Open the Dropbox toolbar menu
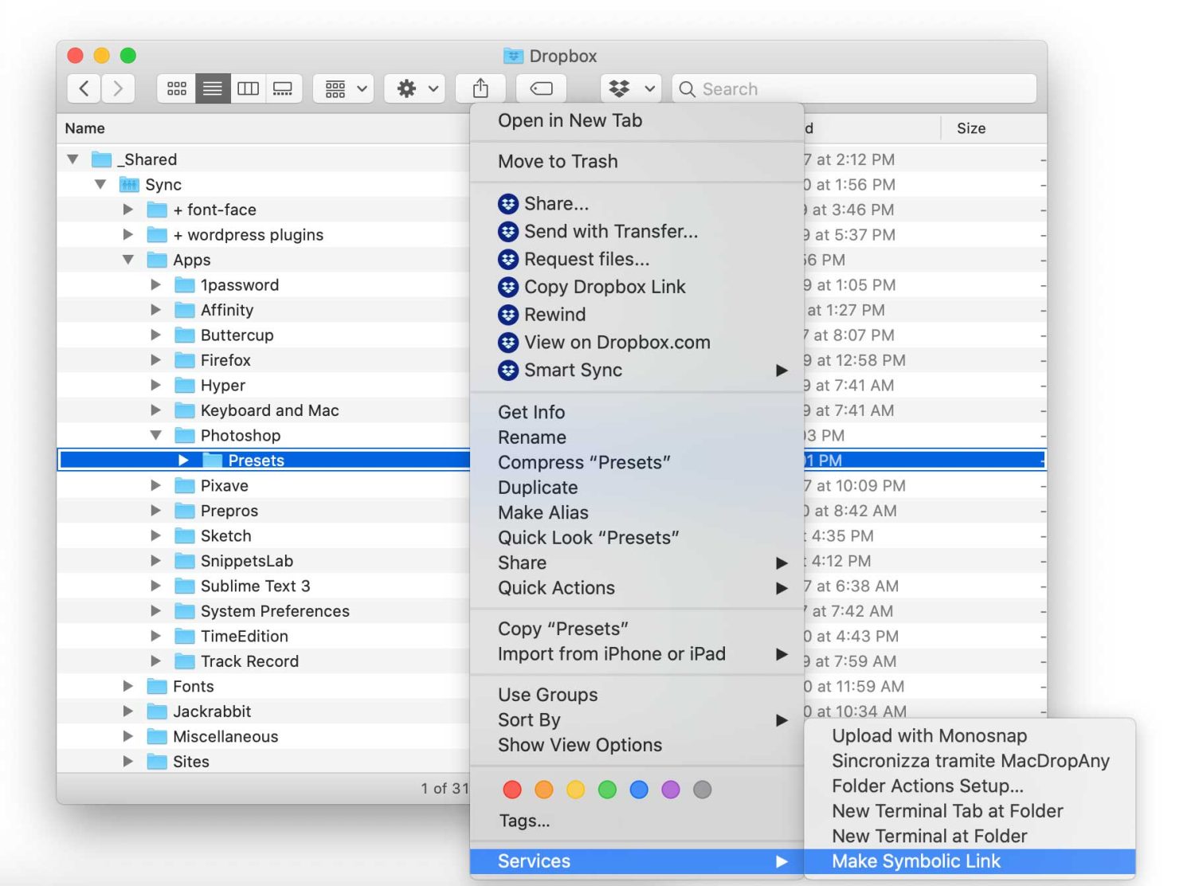 629,88
